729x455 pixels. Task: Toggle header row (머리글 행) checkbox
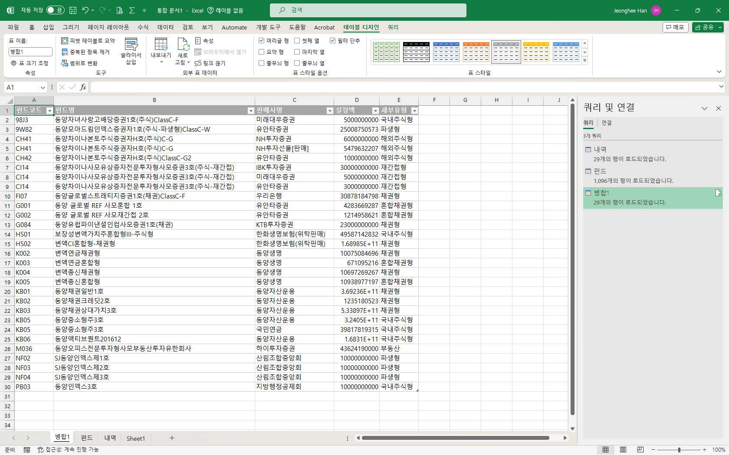[x=261, y=41]
